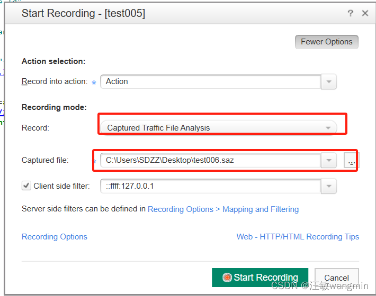Expand the Record mode dropdown arrow

328,128
